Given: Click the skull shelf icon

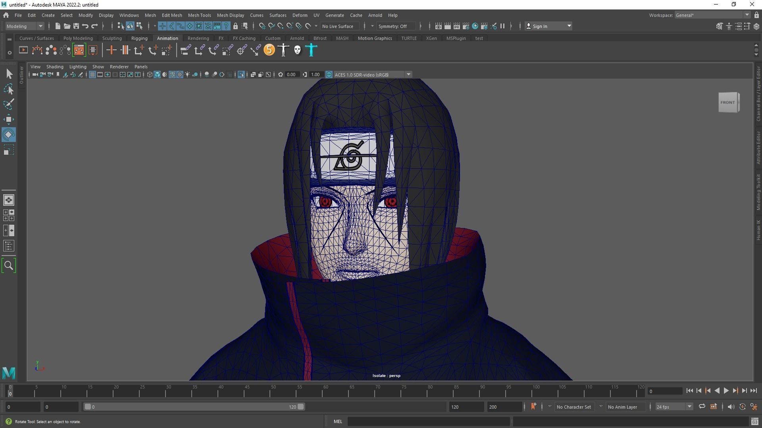Looking at the screenshot, I should [297, 50].
